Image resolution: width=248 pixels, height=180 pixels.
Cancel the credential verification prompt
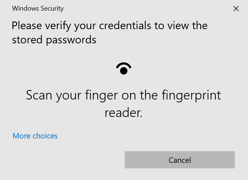[x=180, y=160]
